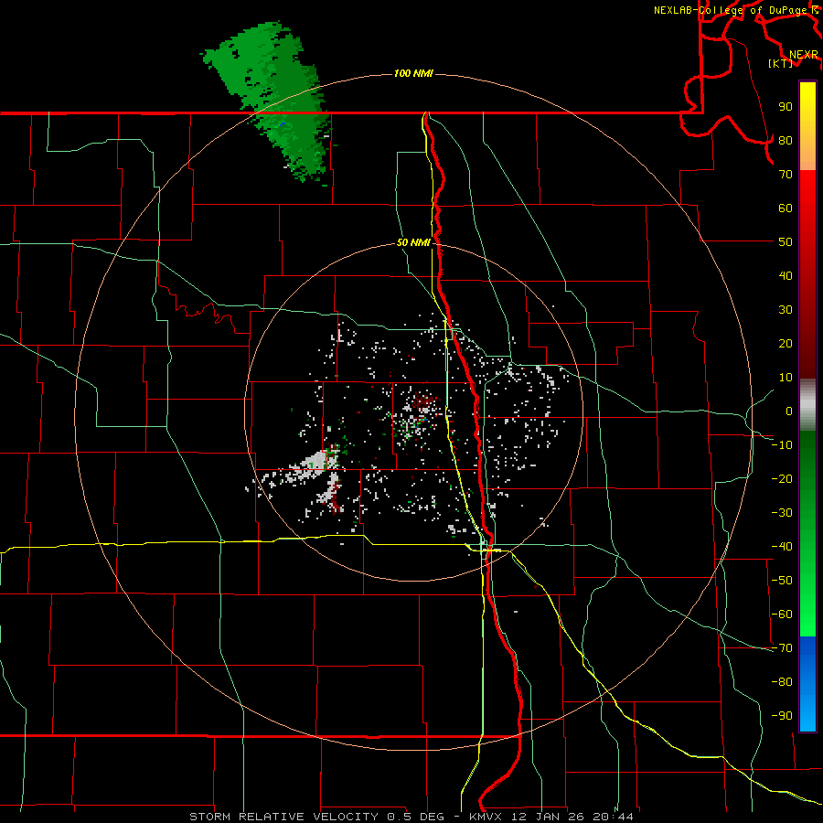
Task: Select the -60 value on velocity scale
Action: coord(782,615)
